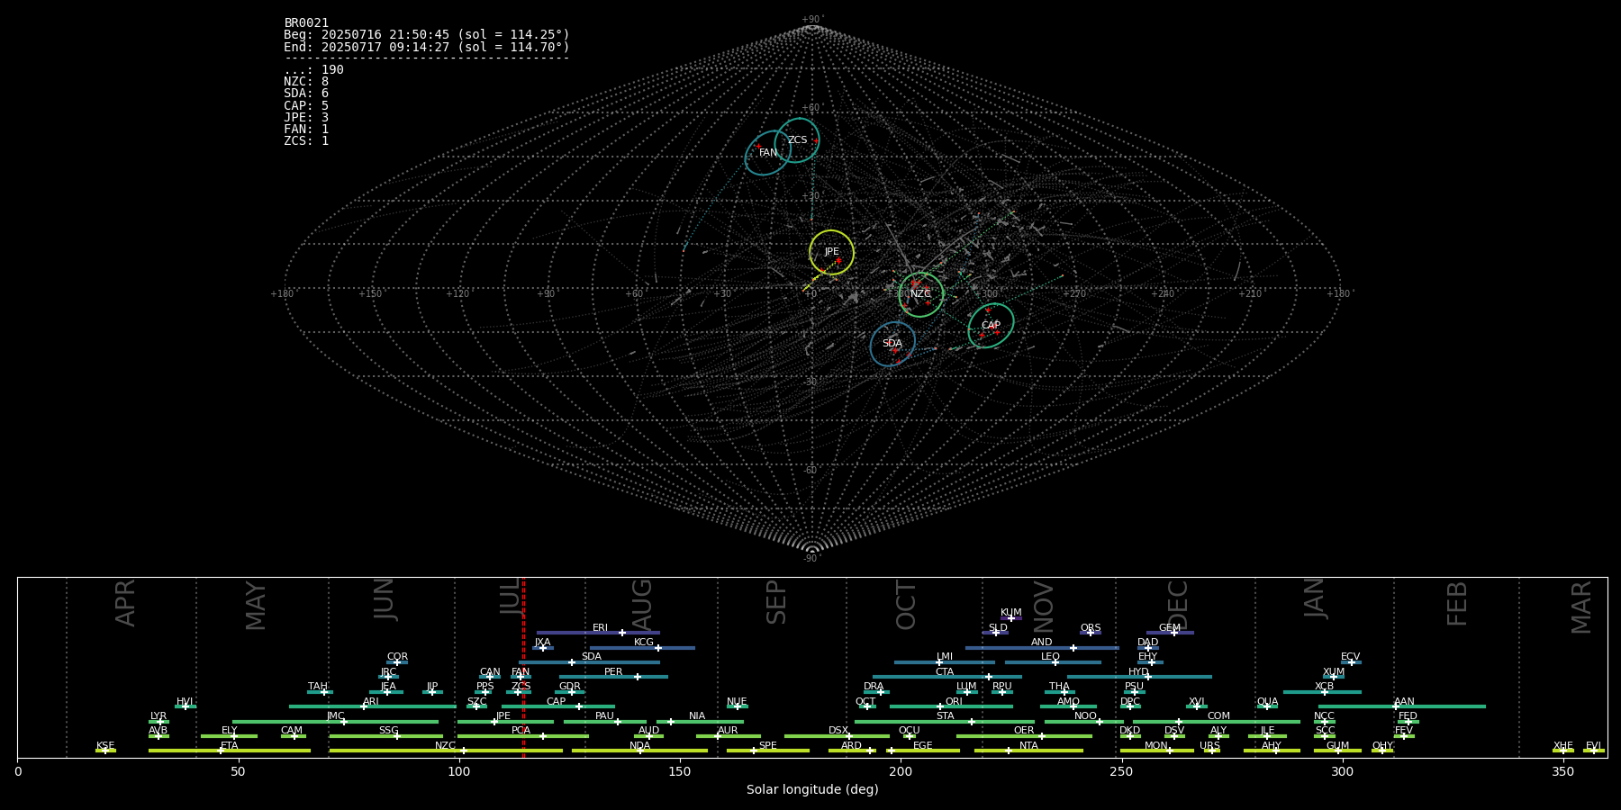Screen dimensions: 1621x810
Task: Click the GDR shower marker in the timeline
Action: [570, 692]
